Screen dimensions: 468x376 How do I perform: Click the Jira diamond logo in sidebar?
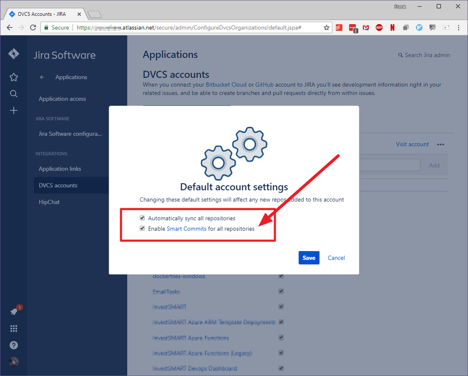14,54
